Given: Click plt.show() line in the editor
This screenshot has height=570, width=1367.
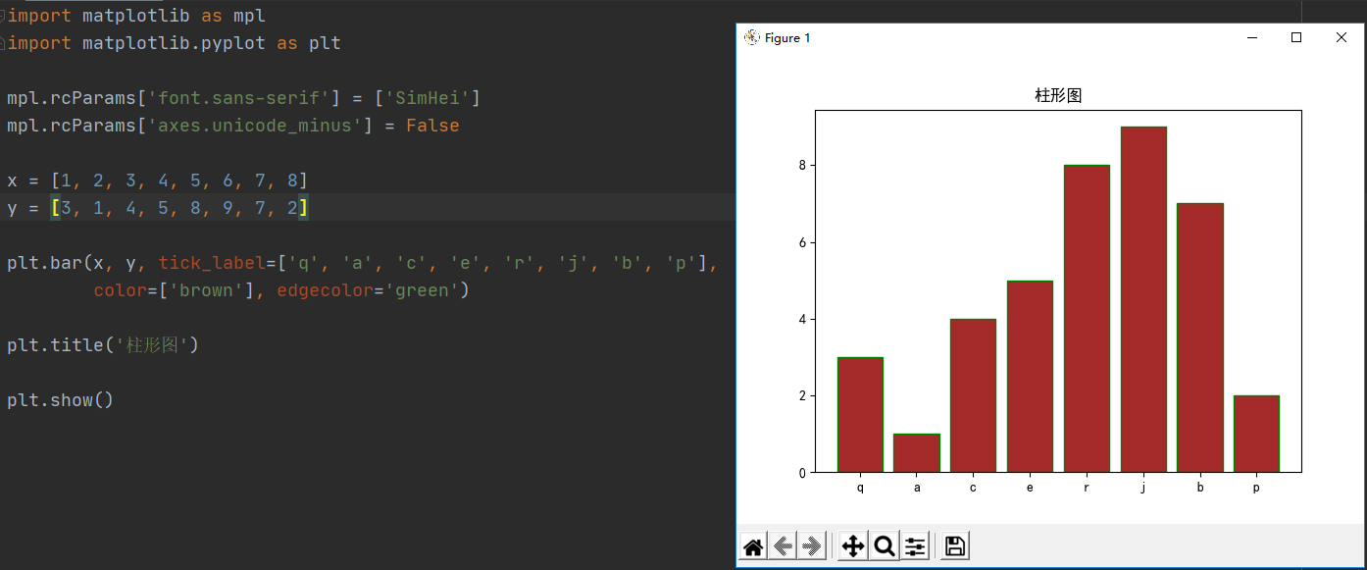Looking at the screenshot, I should [61, 400].
